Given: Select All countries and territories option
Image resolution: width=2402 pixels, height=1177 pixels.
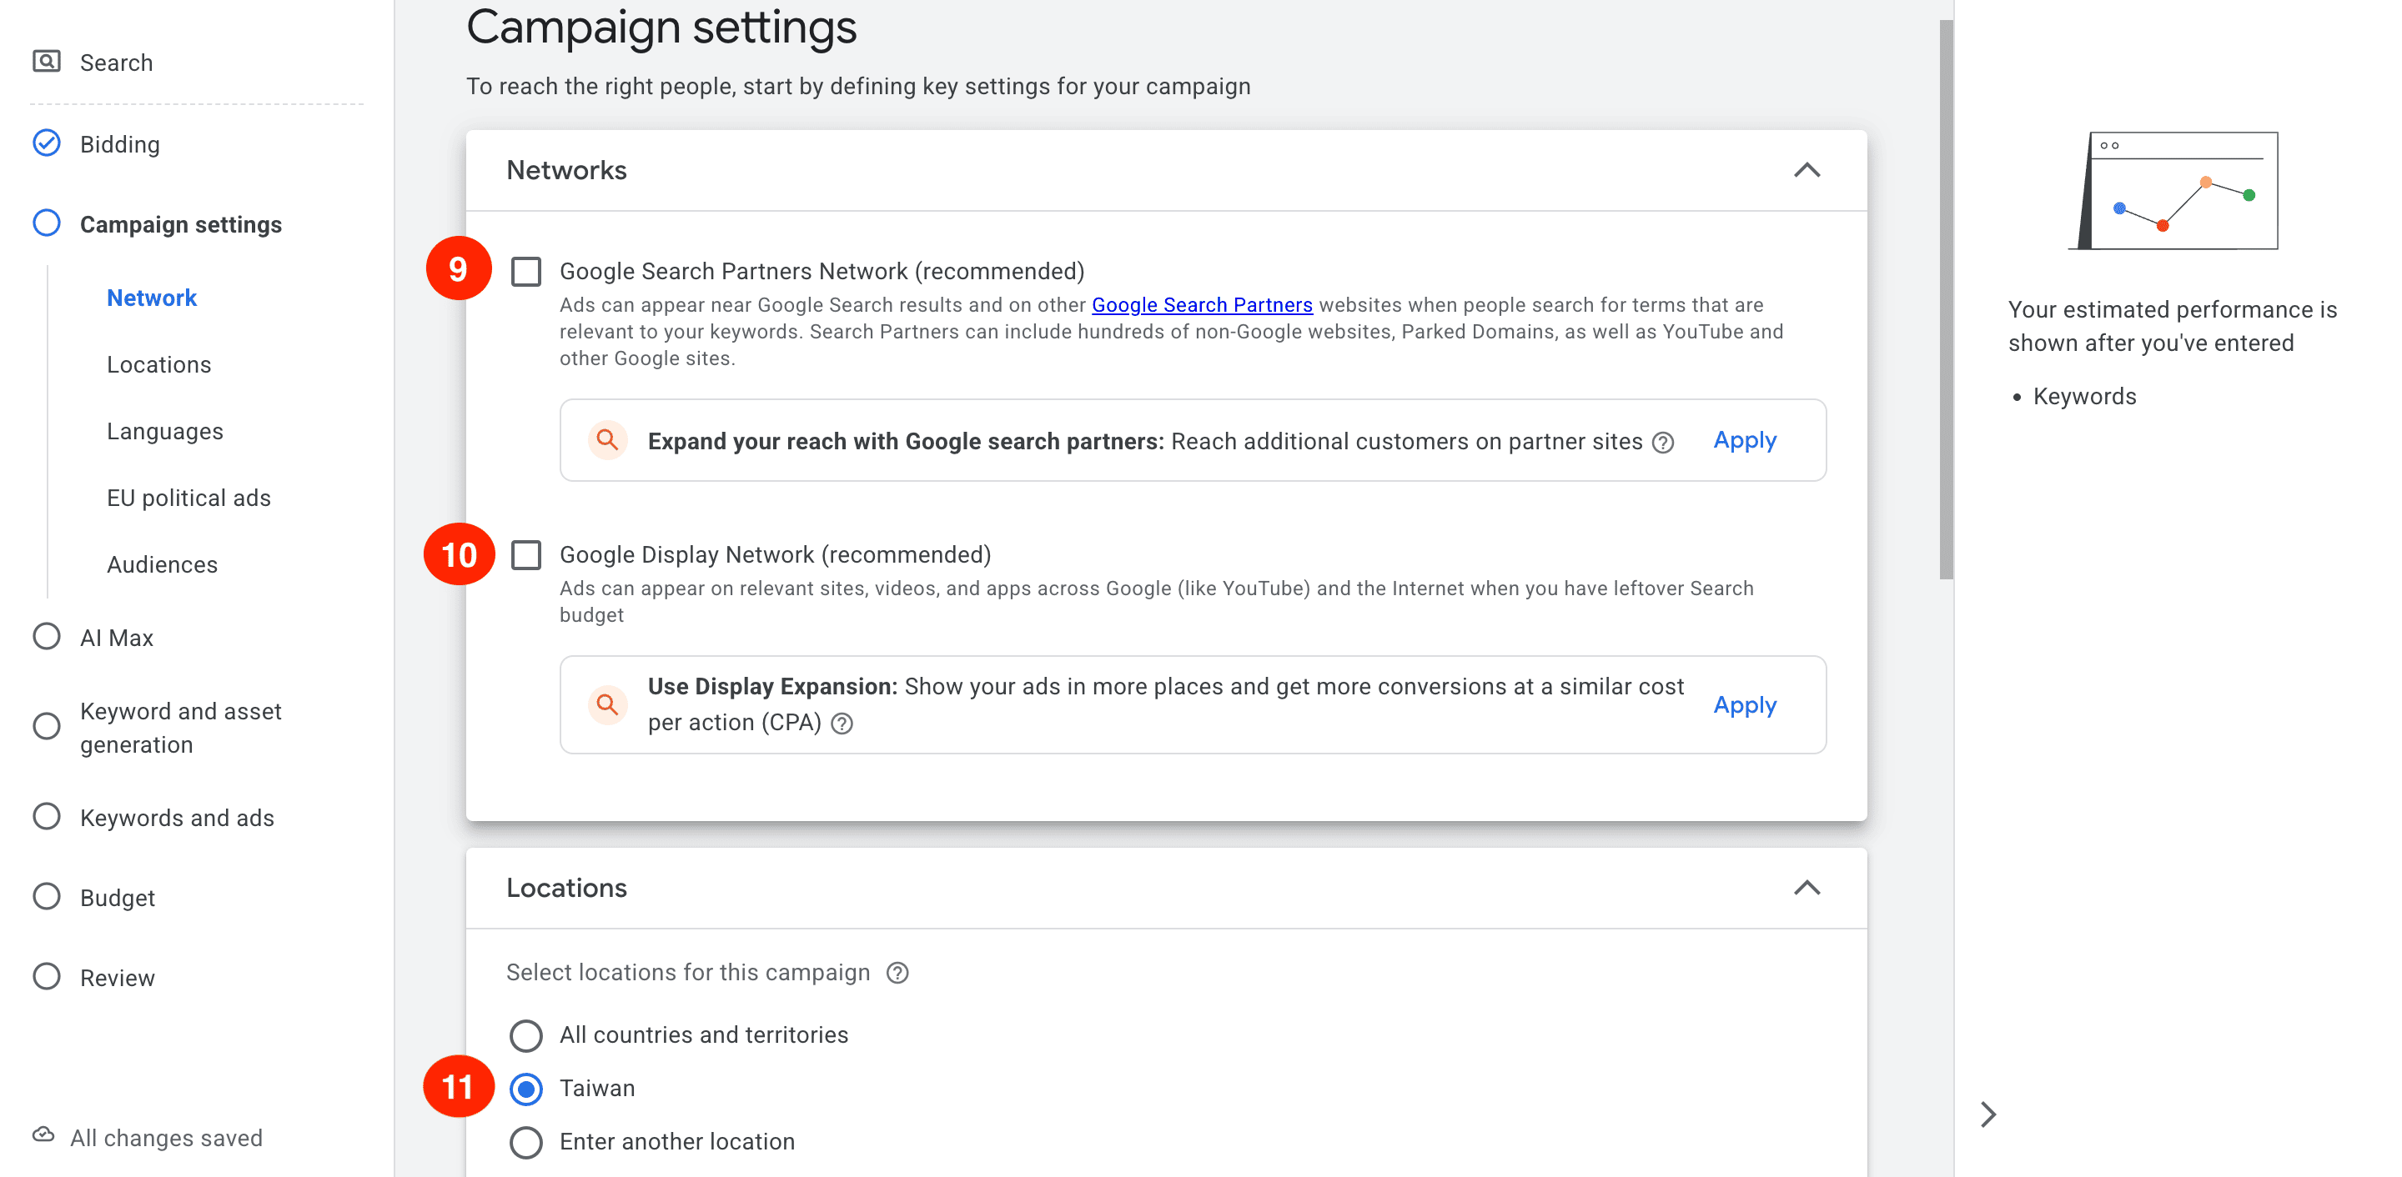Looking at the screenshot, I should (x=526, y=1035).
